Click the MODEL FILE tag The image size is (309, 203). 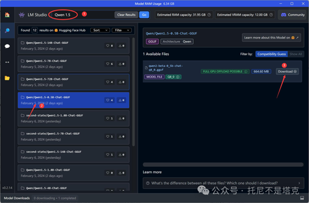154,77
